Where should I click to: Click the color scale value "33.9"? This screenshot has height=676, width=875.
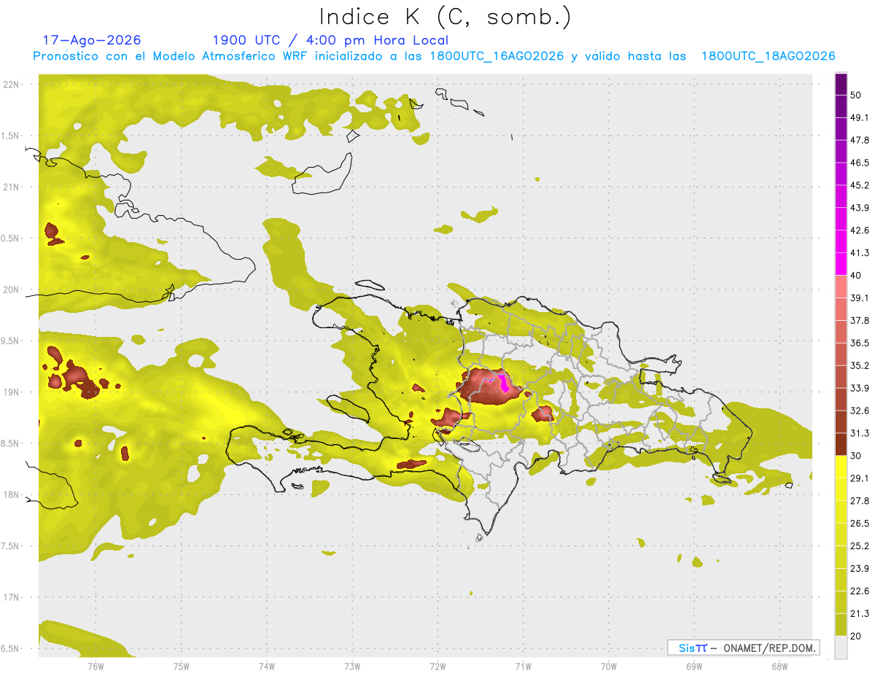[859, 388]
